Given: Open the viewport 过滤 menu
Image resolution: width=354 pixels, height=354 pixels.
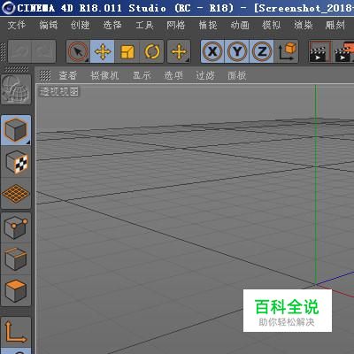Looking at the screenshot, I should (205, 76).
